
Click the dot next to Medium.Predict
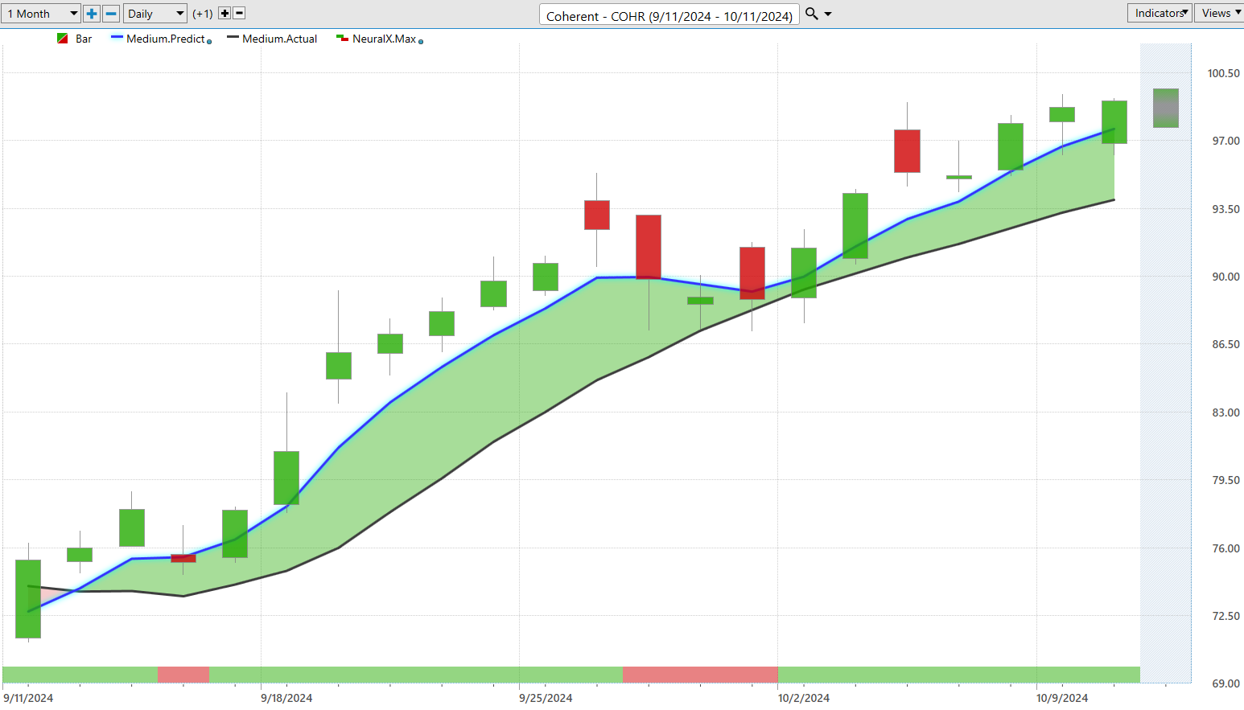[209, 41]
